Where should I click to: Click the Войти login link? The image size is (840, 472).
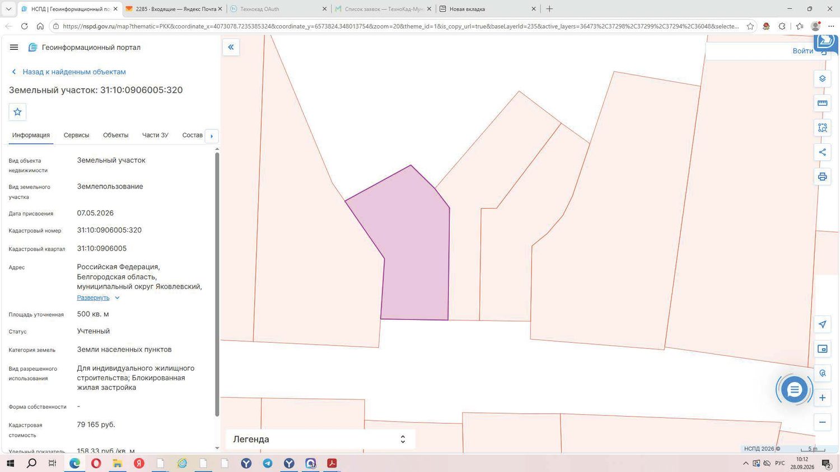coord(802,51)
